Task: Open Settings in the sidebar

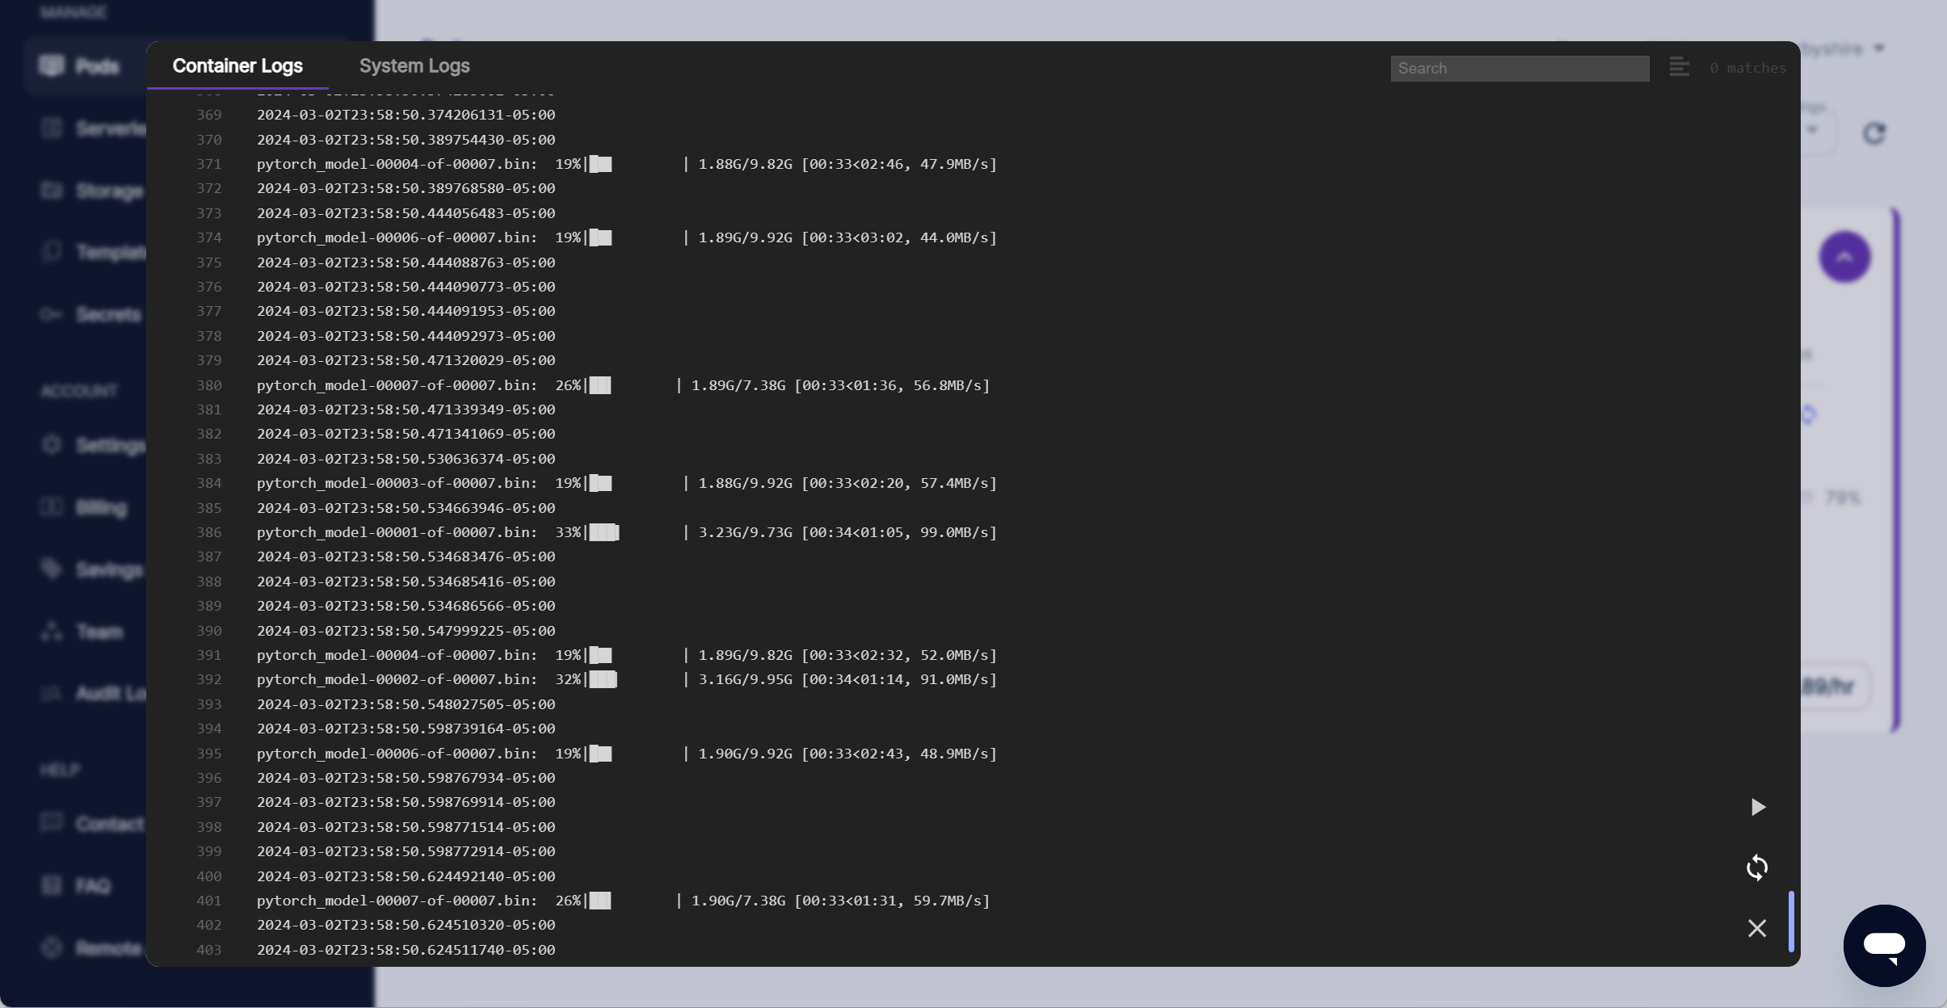Action: pyautogui.click(x=111, y=446)
